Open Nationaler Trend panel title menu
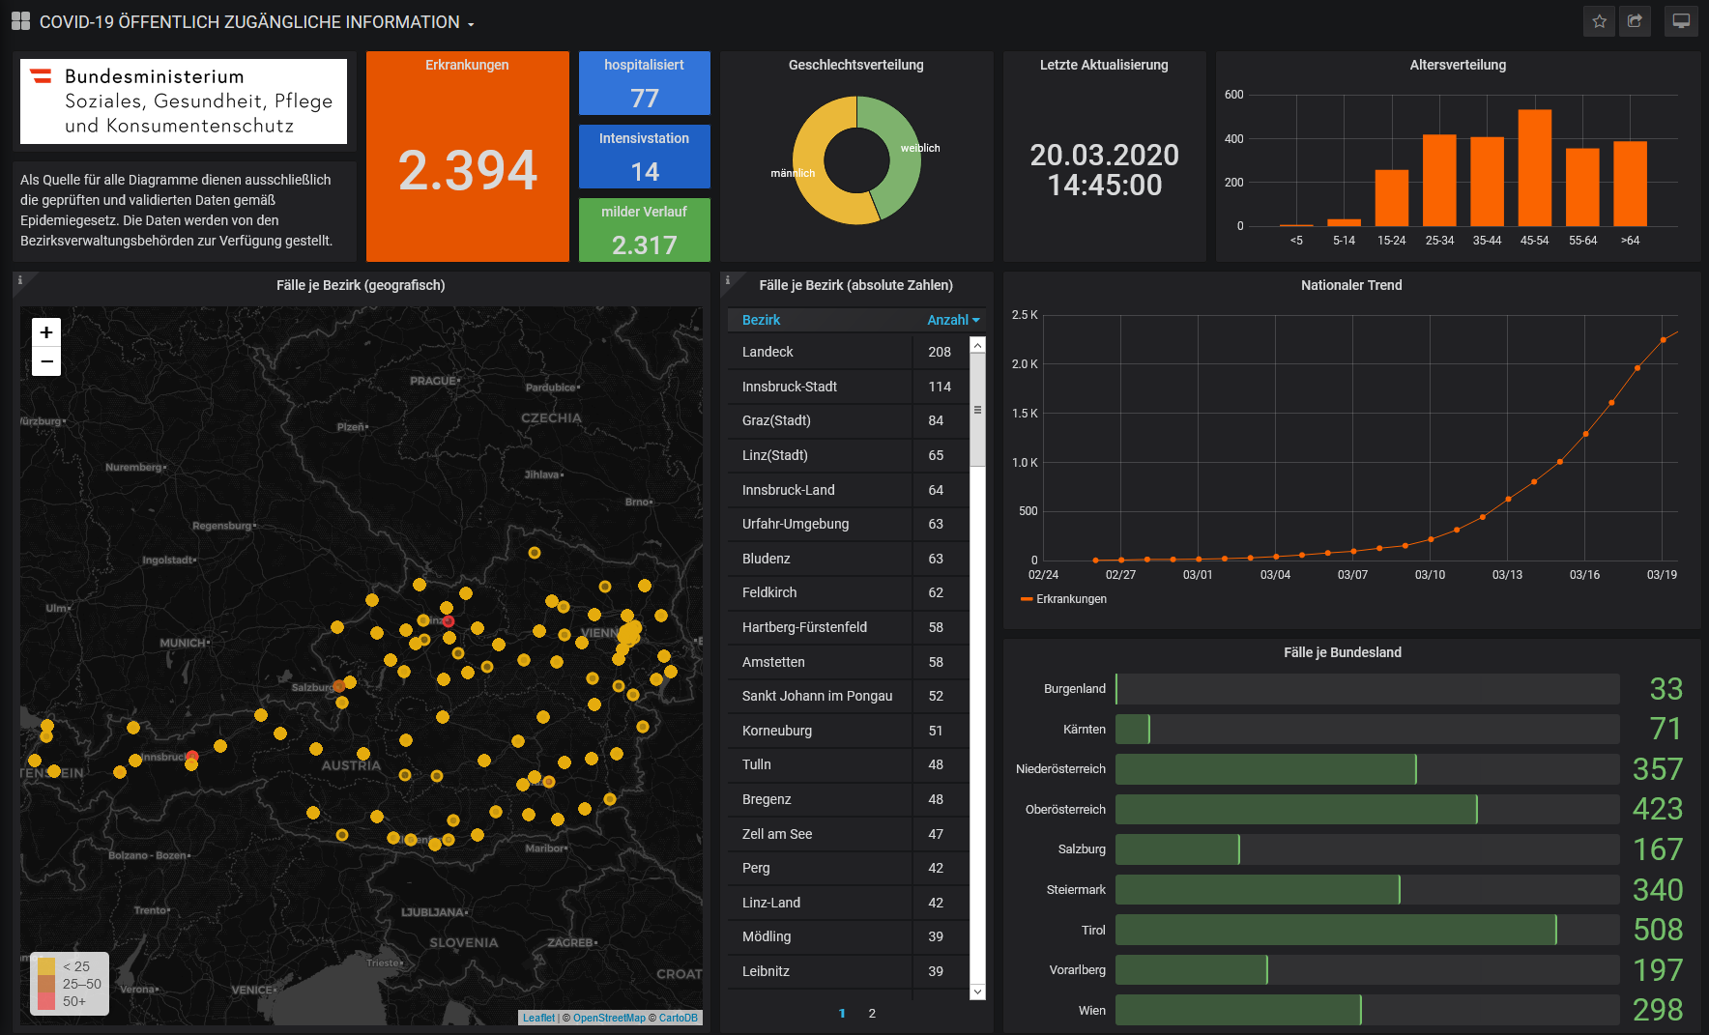 (x=1351, y=285)
